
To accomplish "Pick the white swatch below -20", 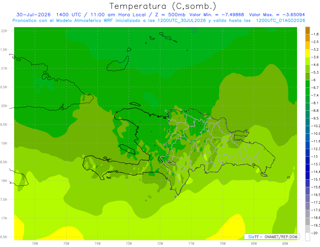I will point(307,237).
